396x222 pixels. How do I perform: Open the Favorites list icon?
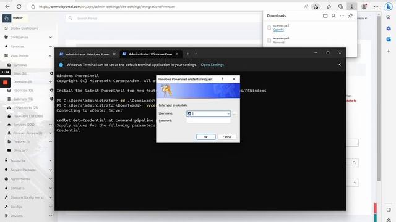(329, 7)
